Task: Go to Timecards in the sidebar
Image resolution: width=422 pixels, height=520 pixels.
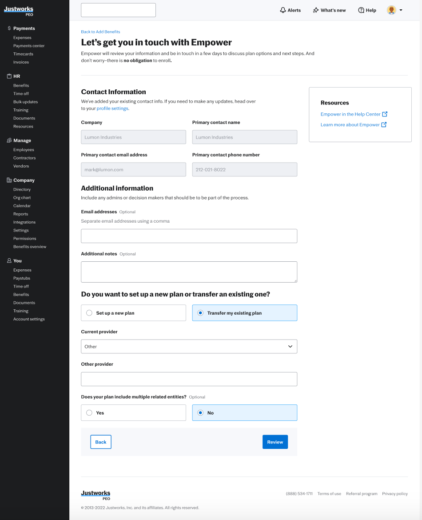Action: [x=23, y=54]
